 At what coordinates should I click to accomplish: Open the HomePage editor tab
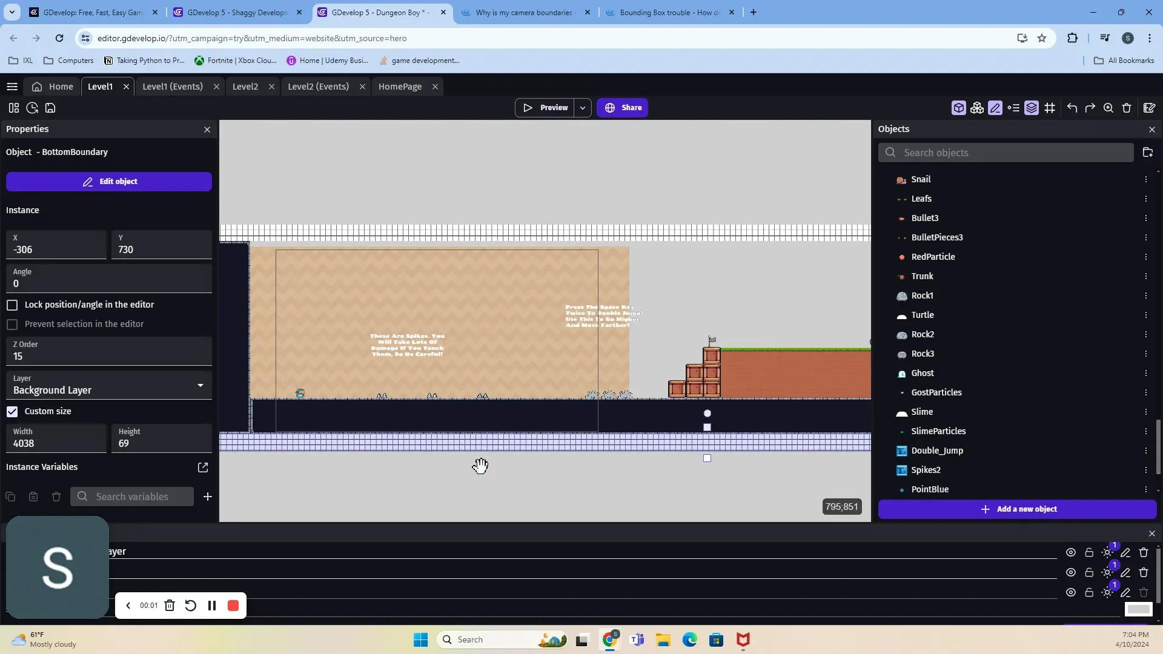400,87
